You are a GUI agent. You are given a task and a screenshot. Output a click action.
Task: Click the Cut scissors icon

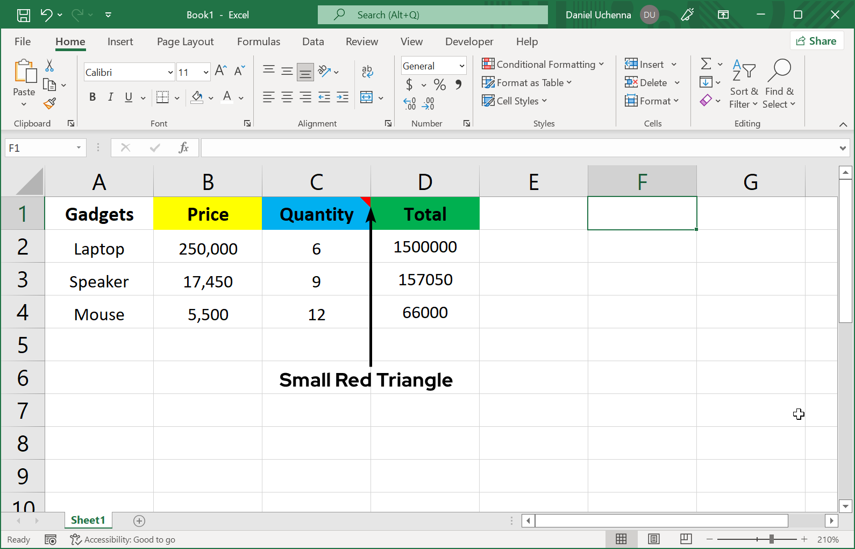pyautogui.click(x=49, y=66)
